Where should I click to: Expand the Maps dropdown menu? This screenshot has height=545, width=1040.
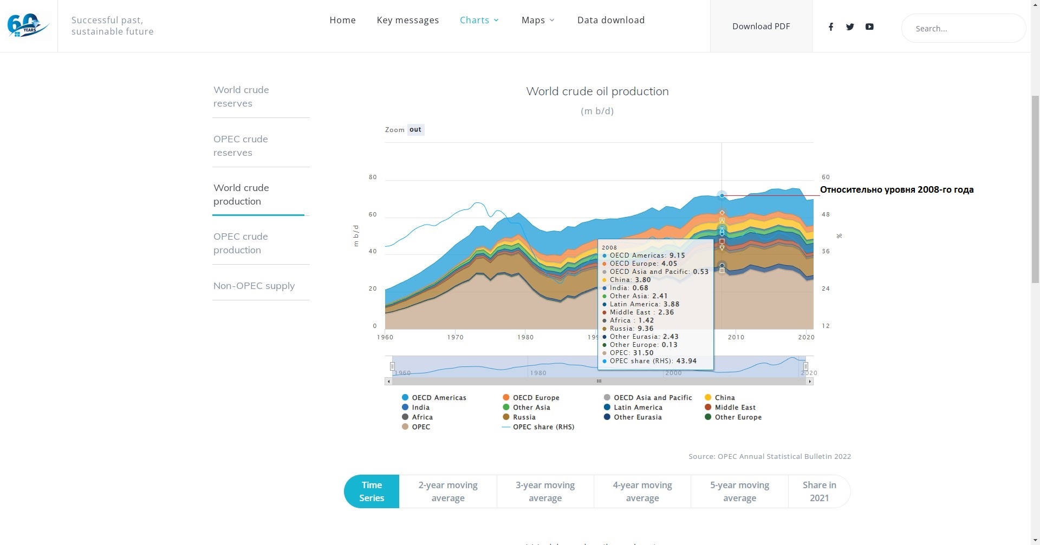[538, 20]
